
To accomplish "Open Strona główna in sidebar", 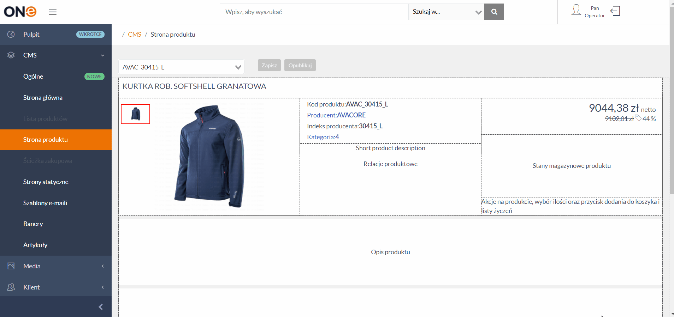I will (43, 98).
